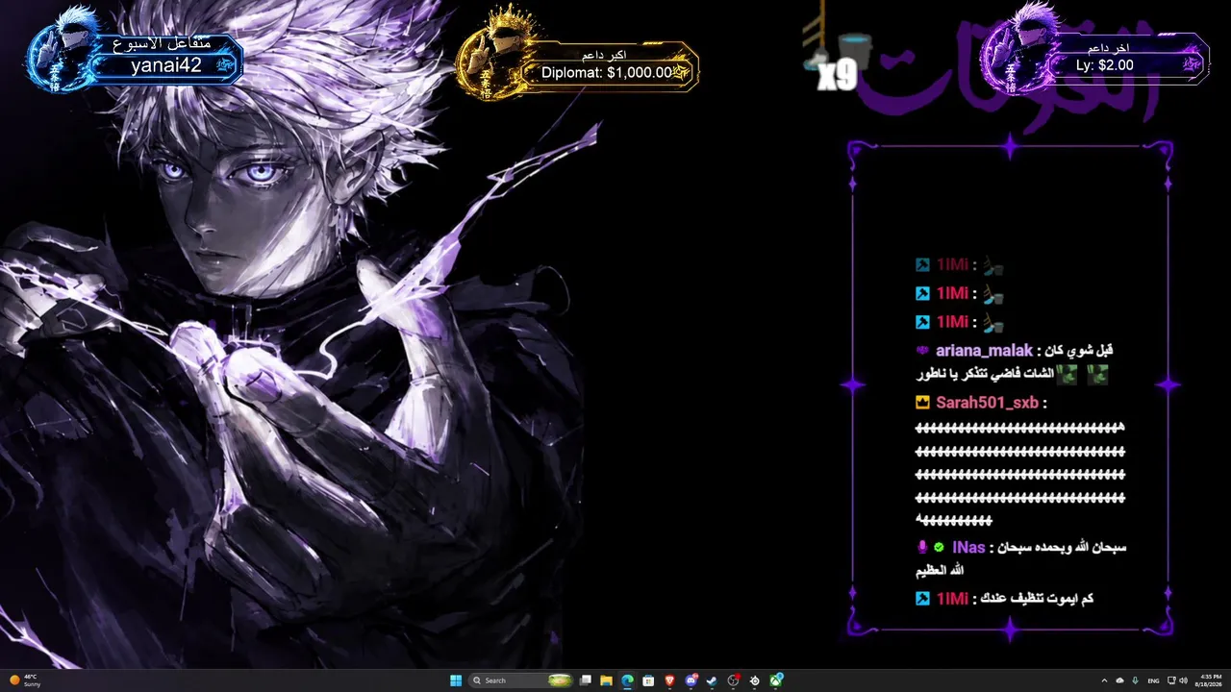Click the 'Ly: $2.00' last donor label
This screenshot has height=692, width=1231.
tap(1104, 65)
